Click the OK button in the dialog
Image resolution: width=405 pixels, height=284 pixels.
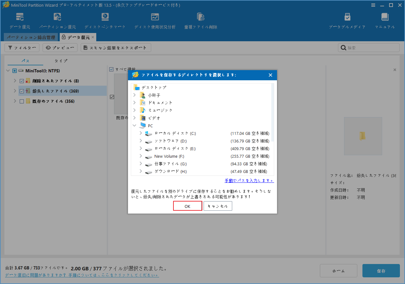[187, 206]
